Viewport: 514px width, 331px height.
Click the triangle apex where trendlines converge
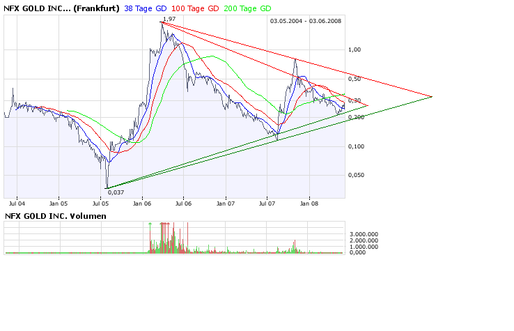tap(432, 96)
